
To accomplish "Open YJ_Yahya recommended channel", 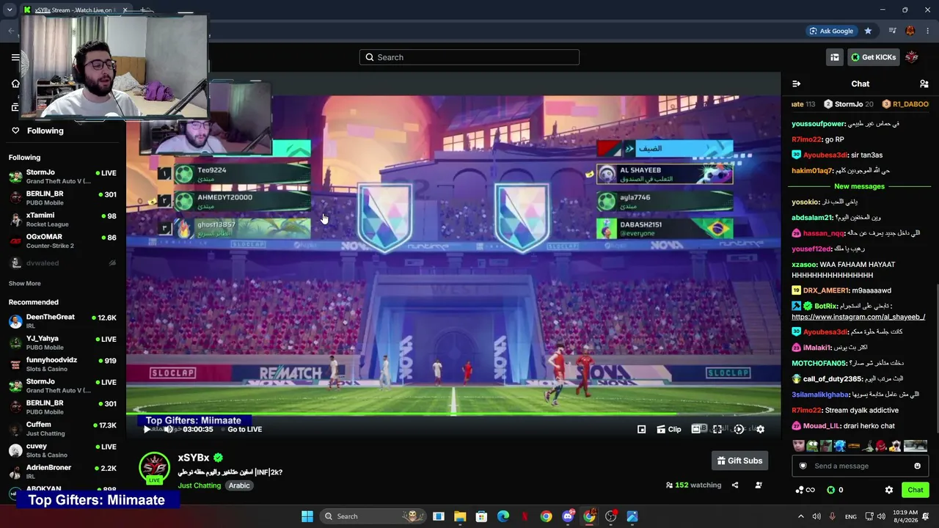I will (62, 343).
